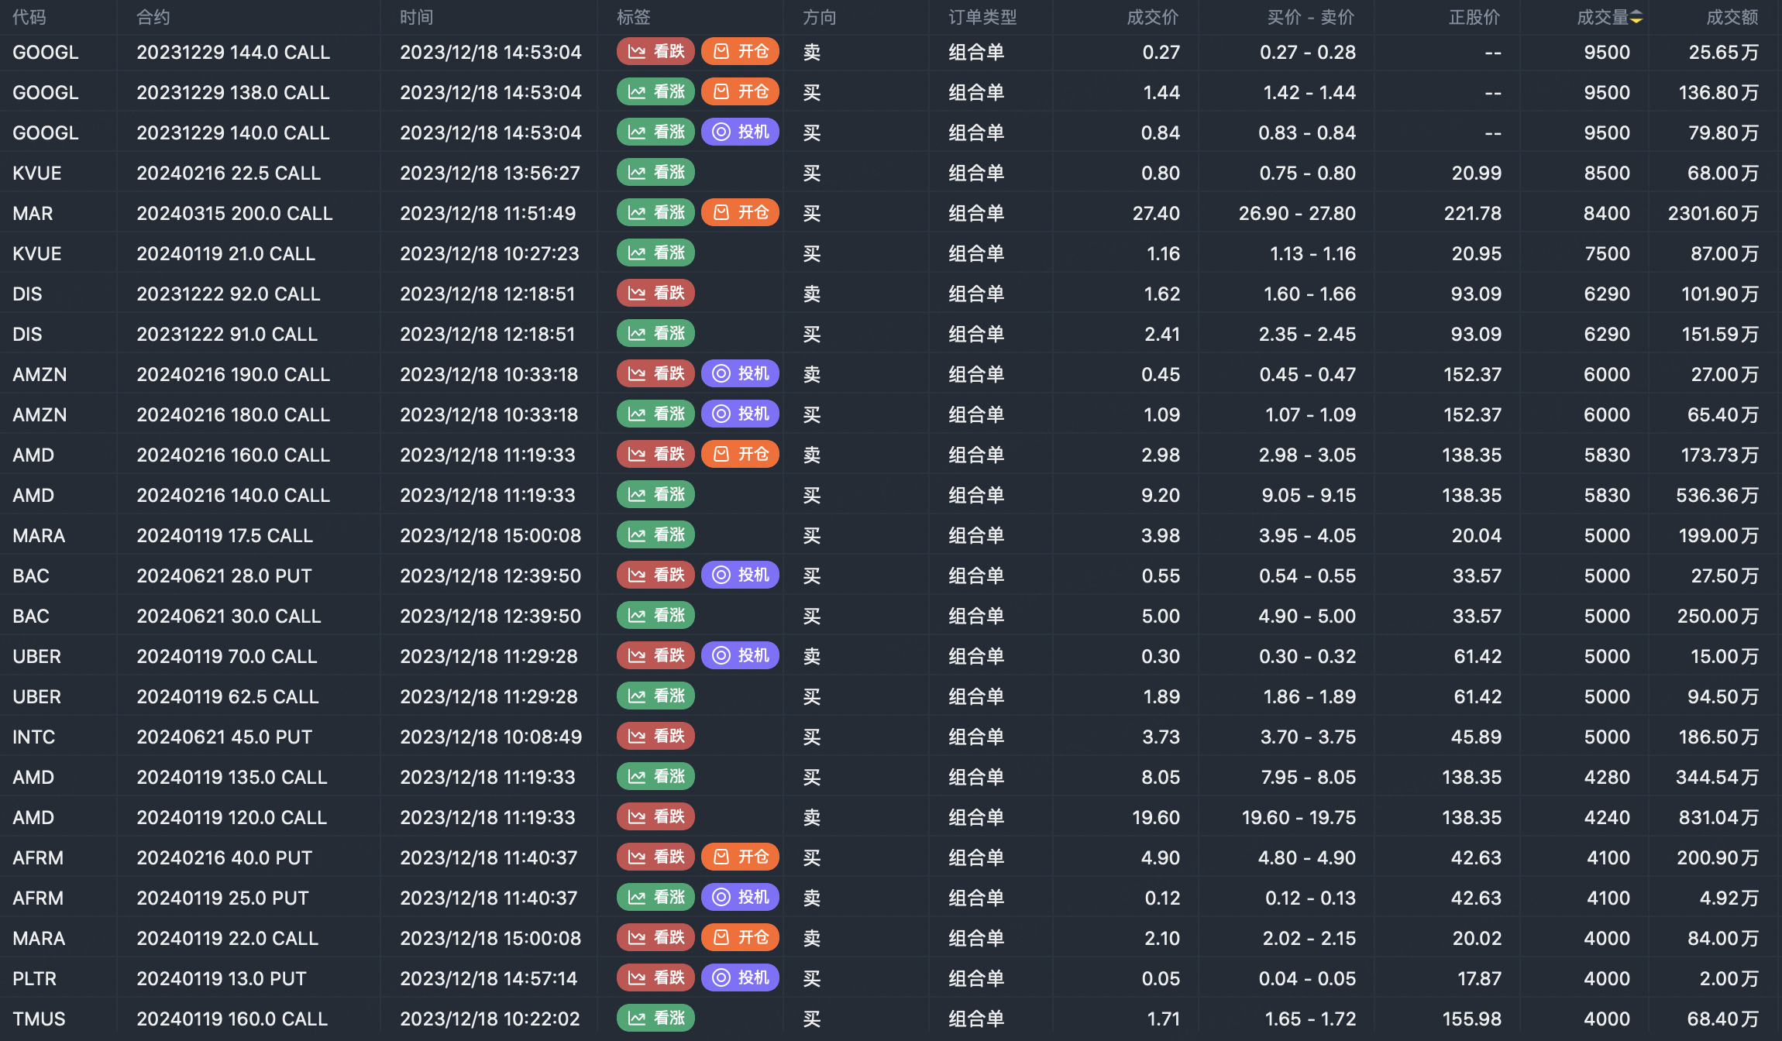
Task: Click the 代码 column header
Action: (x=29, y=18)
